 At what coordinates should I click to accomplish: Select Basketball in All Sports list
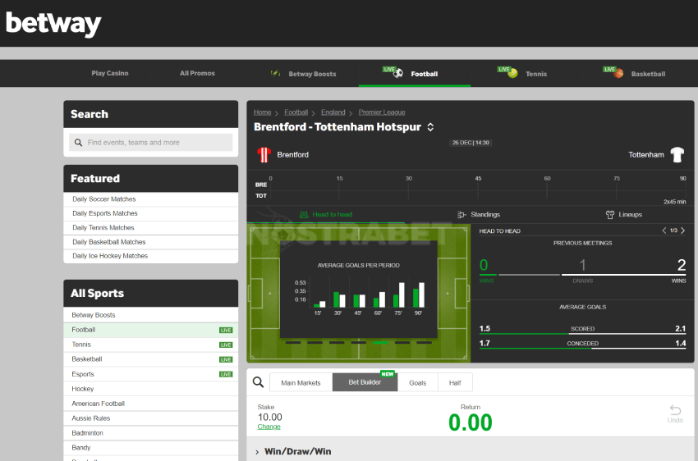tap(151, 359)
